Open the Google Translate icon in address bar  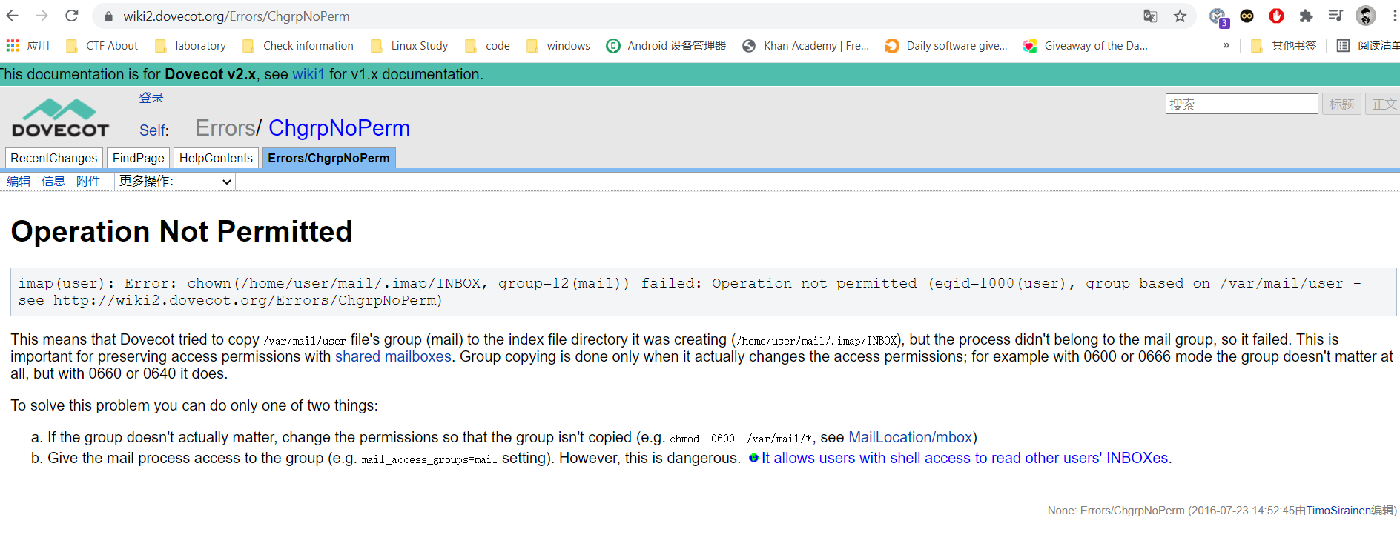[x=1150, y=16]
